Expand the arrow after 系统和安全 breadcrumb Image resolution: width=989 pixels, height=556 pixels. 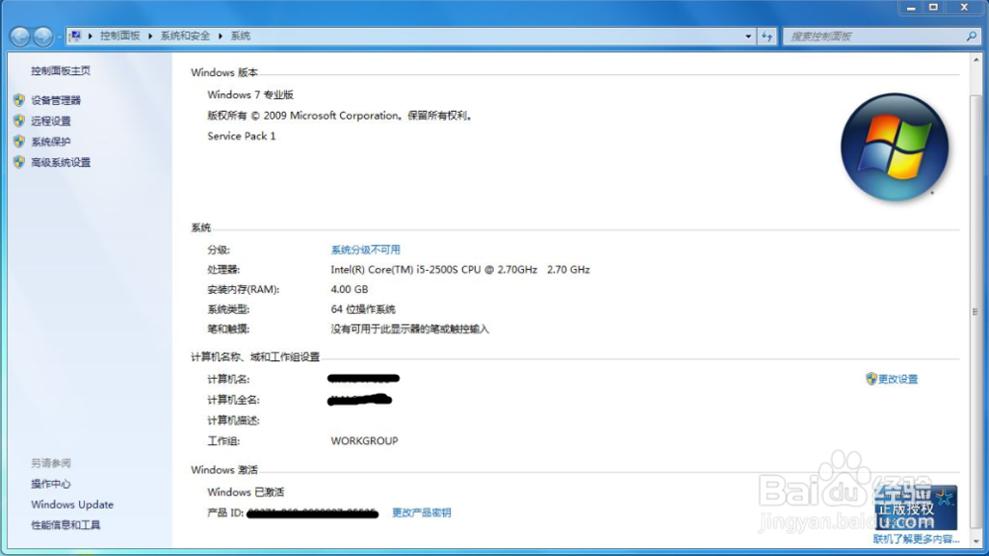point(221,36)
